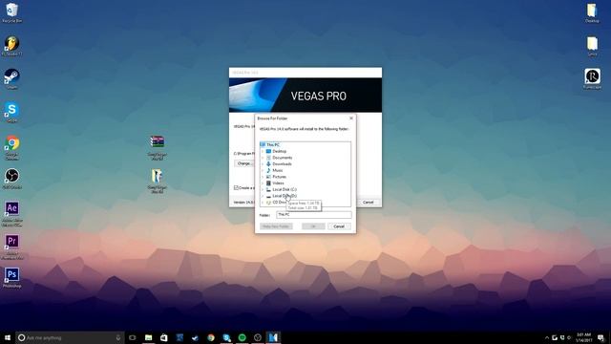Switch to Skype in the taskbar

[226, 337]
